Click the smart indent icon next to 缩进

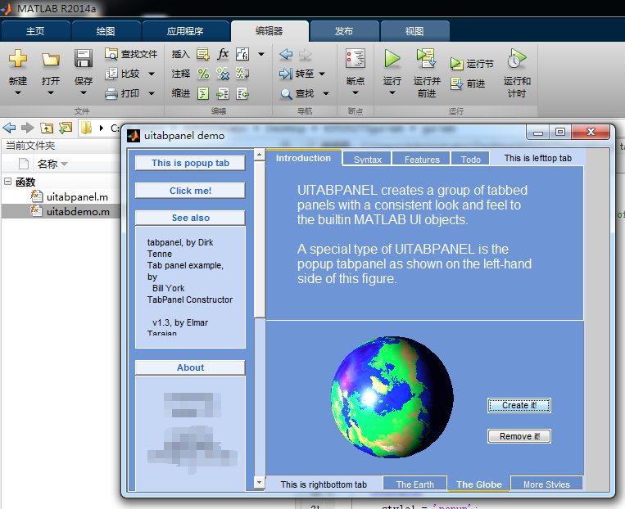[203, 93]
